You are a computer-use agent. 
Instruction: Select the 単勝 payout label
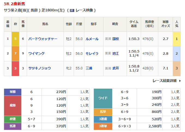tap(13, 92)
